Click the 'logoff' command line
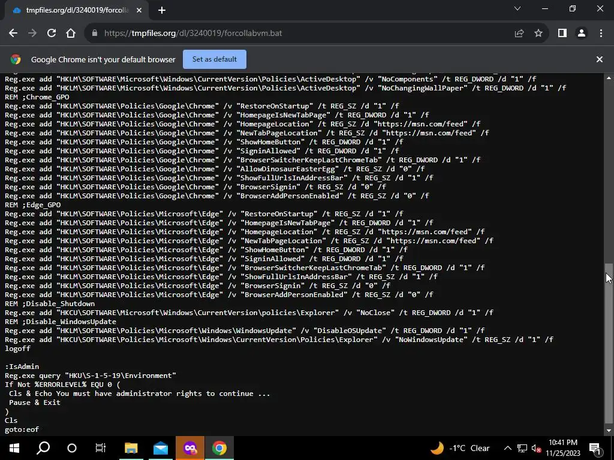This screenshot has height=460, width=614. tap(17, 349)
